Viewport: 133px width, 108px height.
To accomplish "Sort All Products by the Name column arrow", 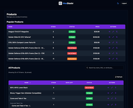I will (x=30, y=83).
